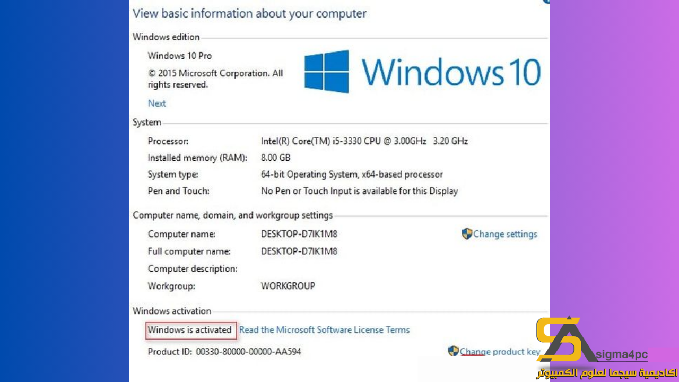Select the 'Windows is activated' status text

tap(190, 329)
